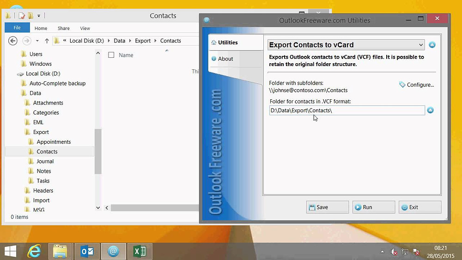Sort by the Name column header
The width and height of the screenshot is (462, 260).
click(126, 55)
